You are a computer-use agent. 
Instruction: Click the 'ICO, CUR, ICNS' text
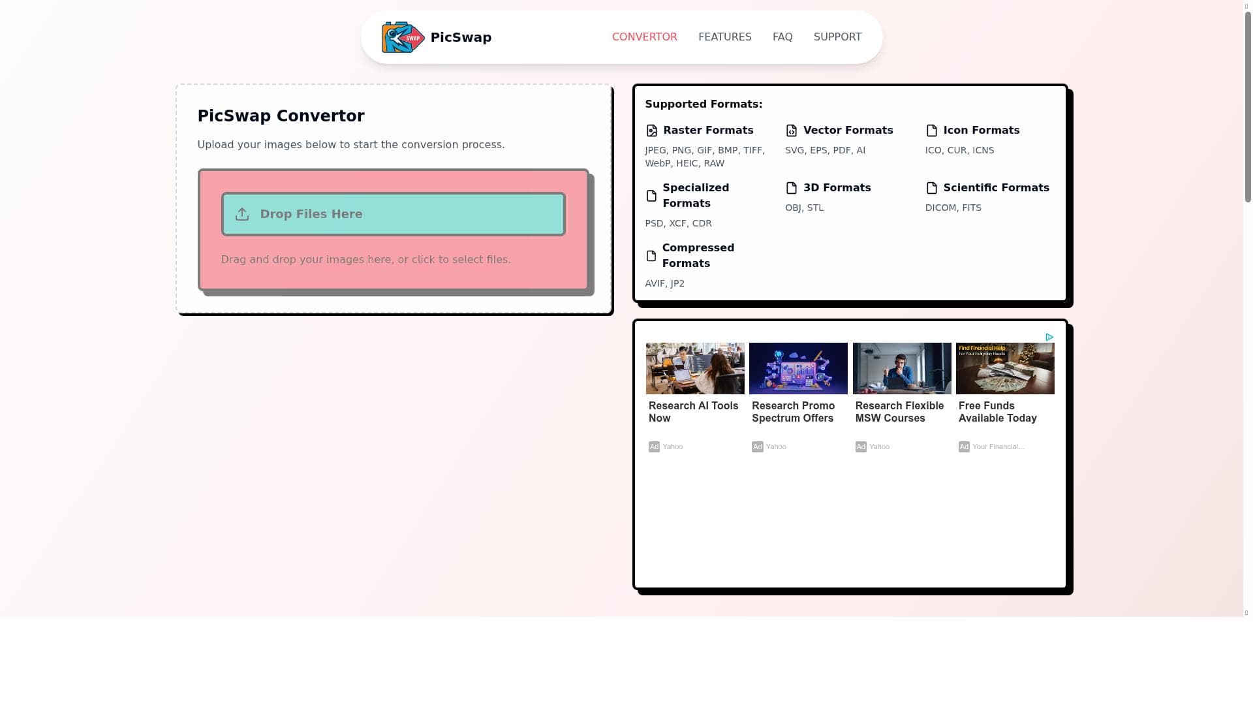click(959, 150)
